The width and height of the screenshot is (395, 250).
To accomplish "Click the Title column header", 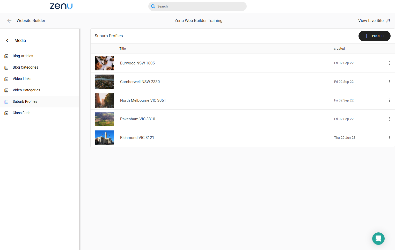I will [x=122, y=49].
